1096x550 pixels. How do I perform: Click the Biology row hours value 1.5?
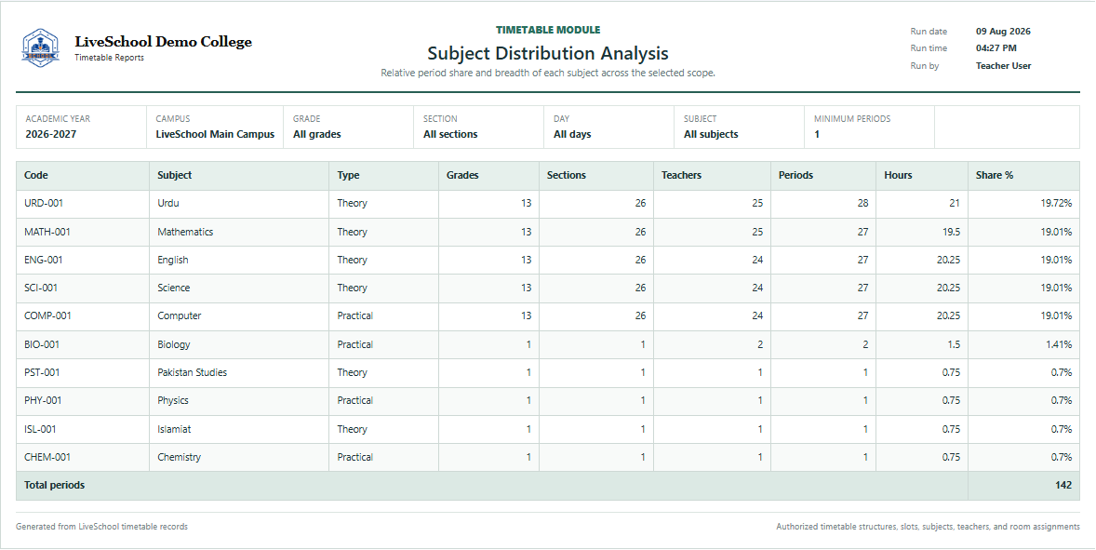pos(954,344)
